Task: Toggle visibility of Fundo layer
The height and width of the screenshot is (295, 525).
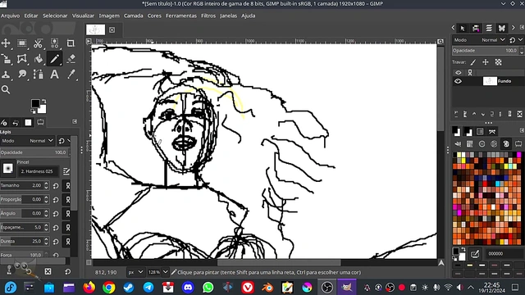Action: [x=458, y=81]
